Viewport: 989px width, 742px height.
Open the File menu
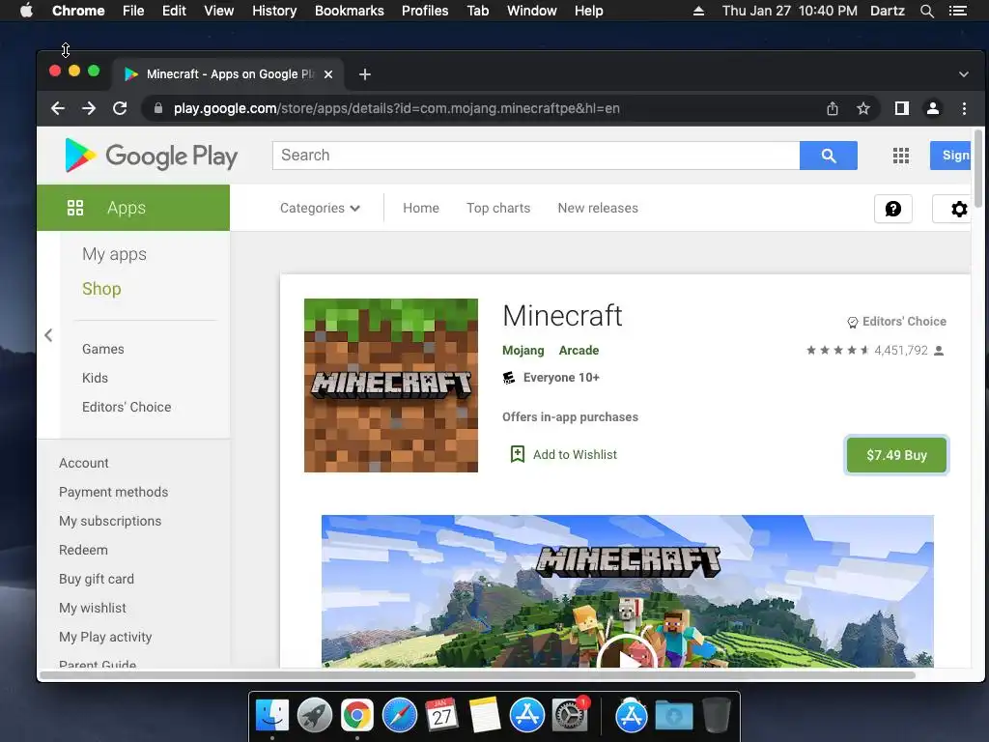133,11
